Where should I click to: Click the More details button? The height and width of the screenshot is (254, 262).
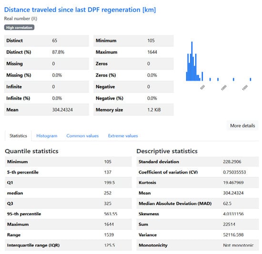pos(242,126)
